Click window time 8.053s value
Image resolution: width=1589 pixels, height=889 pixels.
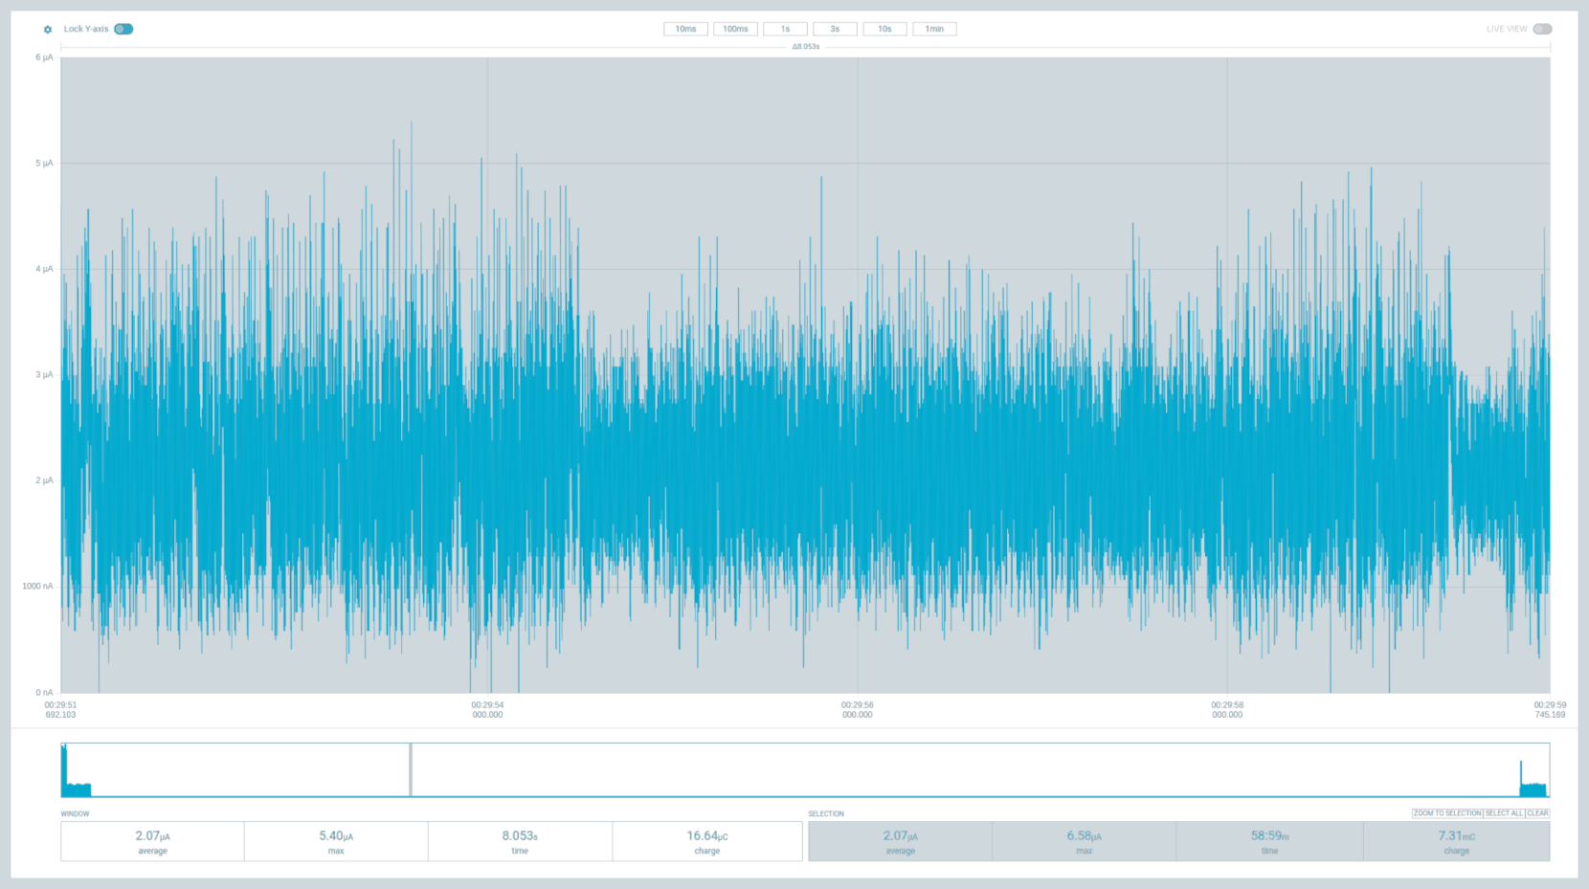coord(520,836)
